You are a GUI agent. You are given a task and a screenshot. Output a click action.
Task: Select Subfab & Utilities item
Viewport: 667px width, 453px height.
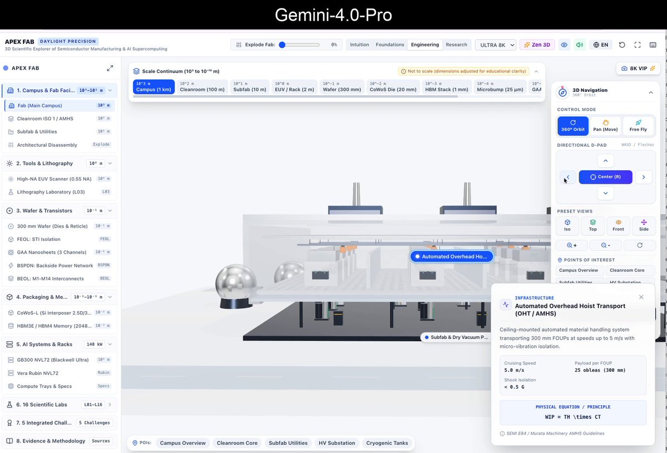[x=60, y=132]
